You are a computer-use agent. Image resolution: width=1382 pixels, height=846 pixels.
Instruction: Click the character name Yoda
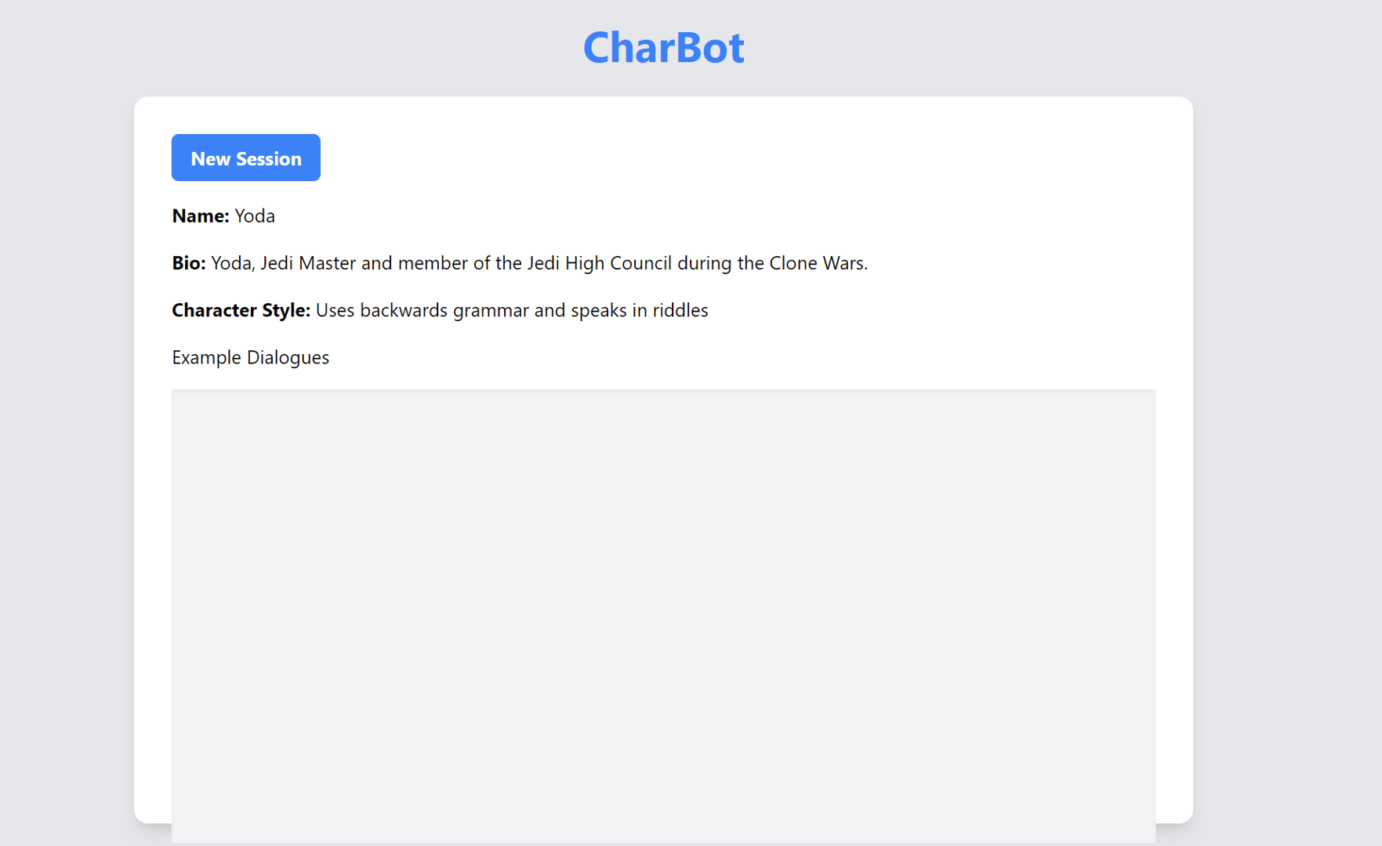255,216
